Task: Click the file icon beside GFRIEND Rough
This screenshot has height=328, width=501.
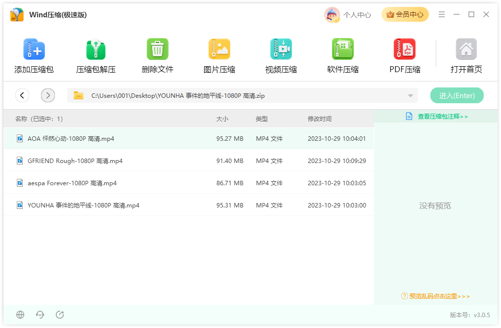Action: tap(20, 161)
